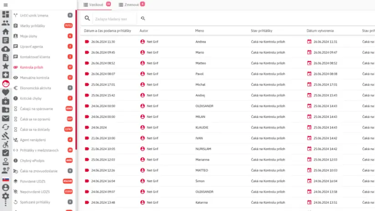Toggle the hamburger menu at top left
The height and width of the screenshot is (211, 375).
pos(5,5)
